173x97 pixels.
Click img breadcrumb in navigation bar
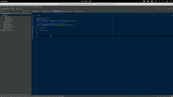tap(13, 9)
